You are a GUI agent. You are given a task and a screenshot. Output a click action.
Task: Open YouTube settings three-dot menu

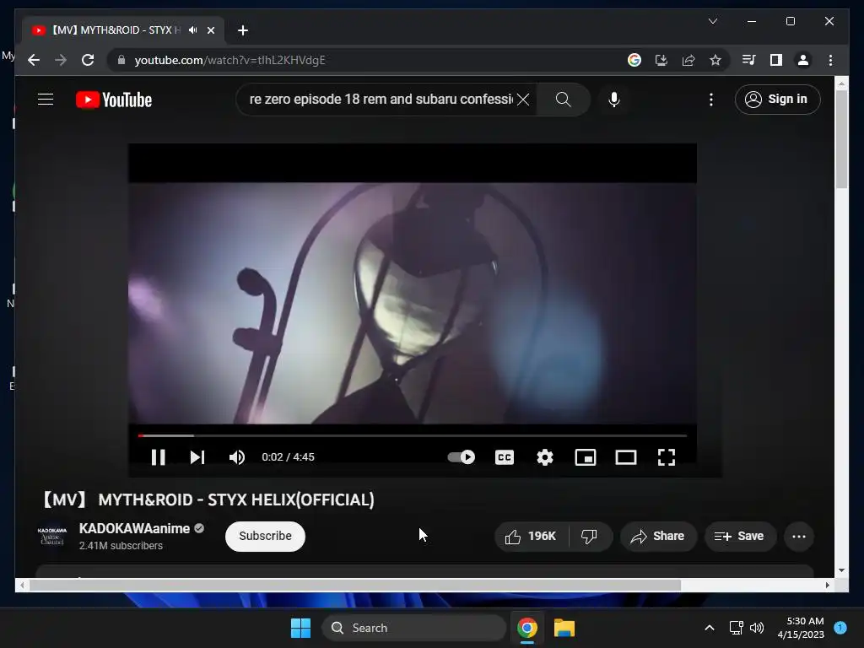point(710,100)
